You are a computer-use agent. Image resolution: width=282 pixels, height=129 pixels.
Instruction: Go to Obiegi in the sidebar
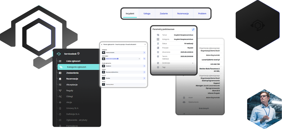click(x=69, y=97)
